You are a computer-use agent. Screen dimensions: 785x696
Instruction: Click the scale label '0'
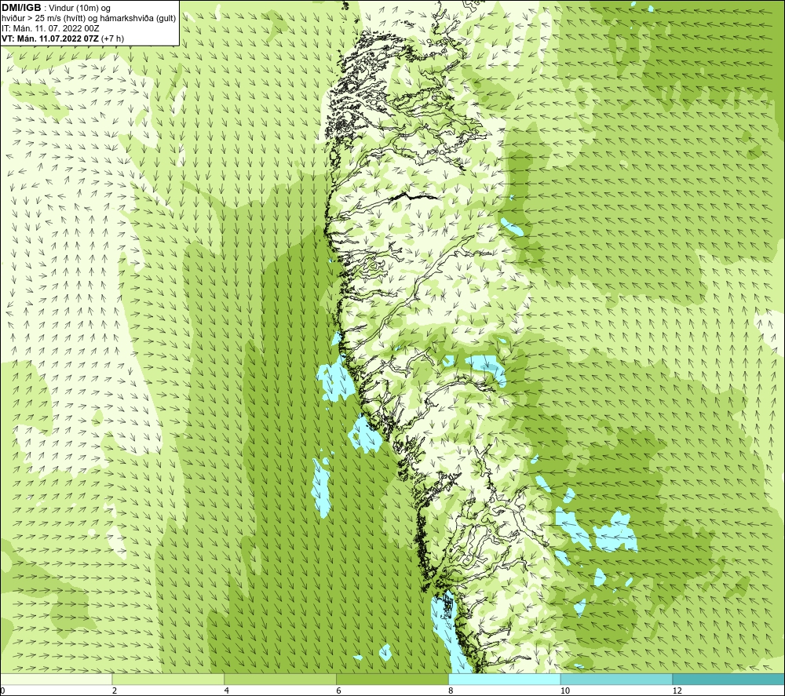point(2,691)
